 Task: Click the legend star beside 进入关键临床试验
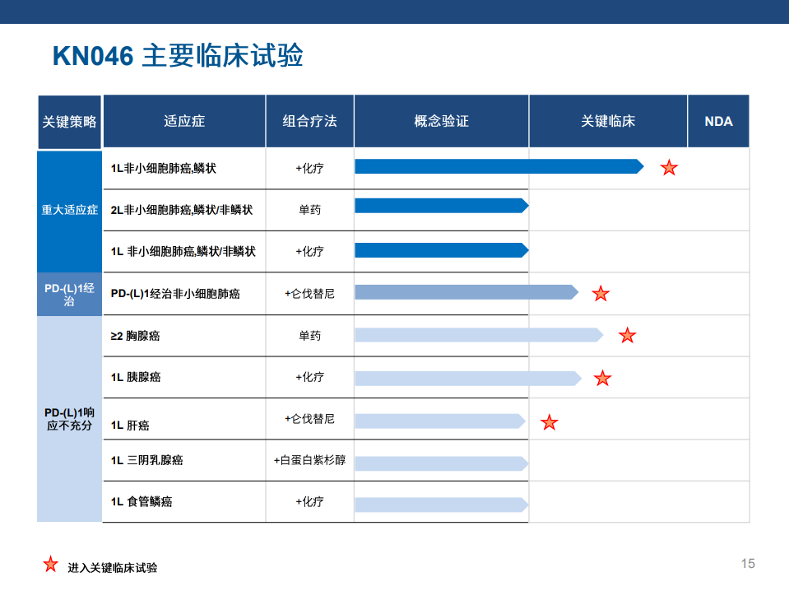[x=50, y=565]
